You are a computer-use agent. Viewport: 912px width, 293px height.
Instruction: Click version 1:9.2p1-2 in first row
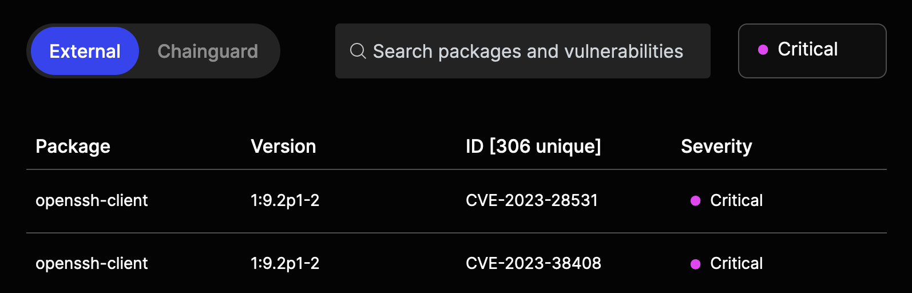point(285,200)
